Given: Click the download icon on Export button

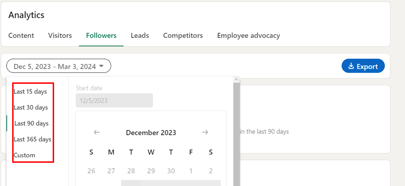Looking at the screenshot, I should coord(351,66).
